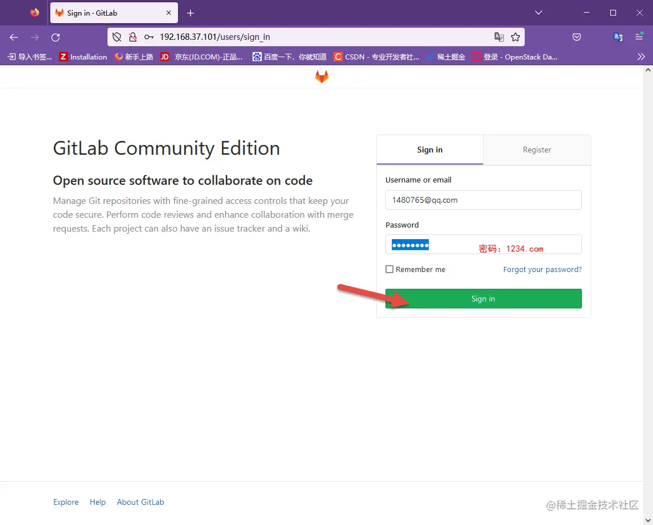The width and height of the screenshot is (653, 525).
Task: Open the About GitLab link
Action: [x=140, y=502]
